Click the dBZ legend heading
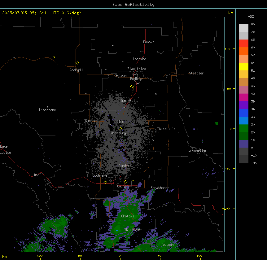 click(x=251, y=17)
